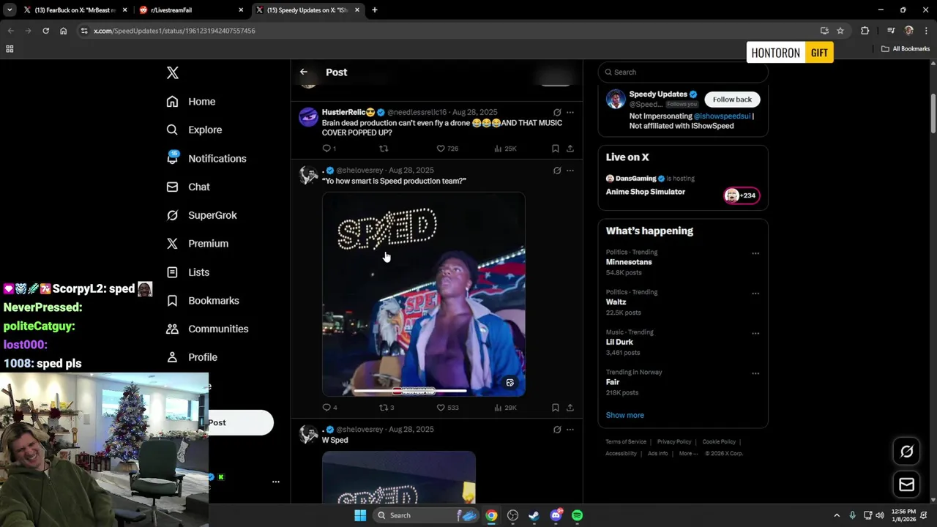Screen dimensions: 937x527
Task: View analytics showing 29K views
Action: [x=505, y=408]
